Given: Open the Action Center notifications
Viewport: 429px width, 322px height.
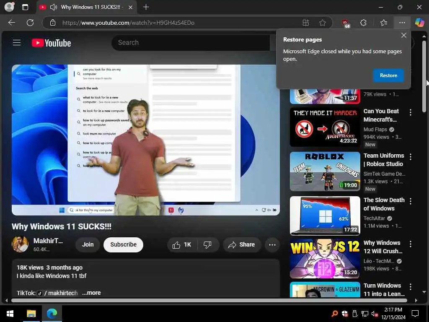Looking at the screenshot, I should click(415, 314).
